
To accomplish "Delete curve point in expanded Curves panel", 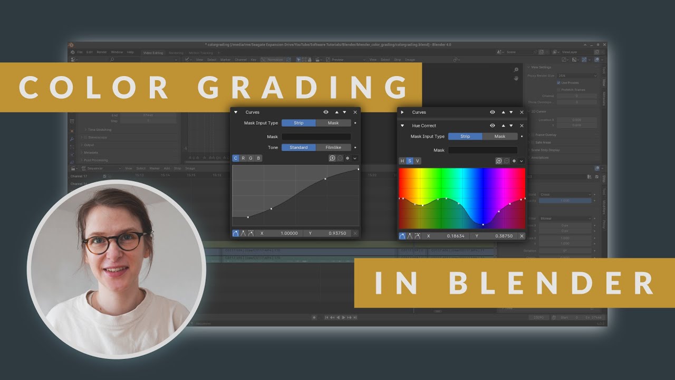I will pos(355,233).
